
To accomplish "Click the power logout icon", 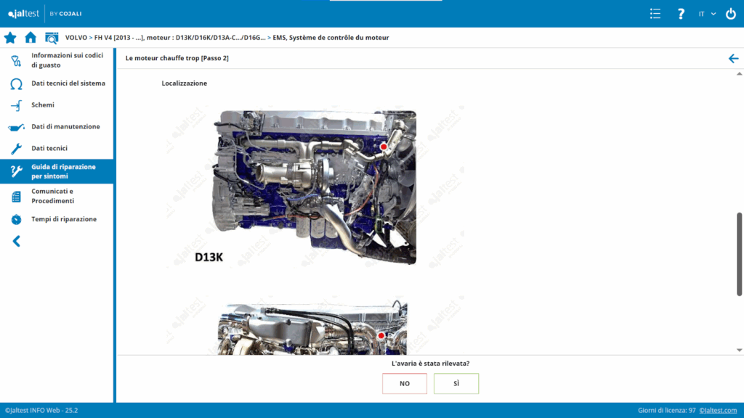I will coord(730,14).
